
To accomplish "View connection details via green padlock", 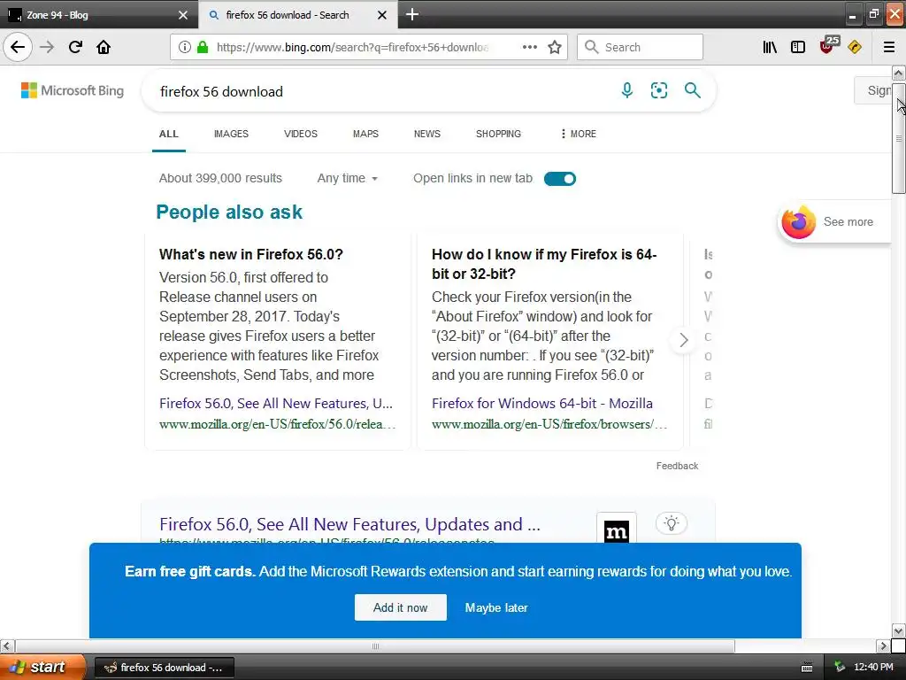I will pyautogui.click(x=203, y=47).
